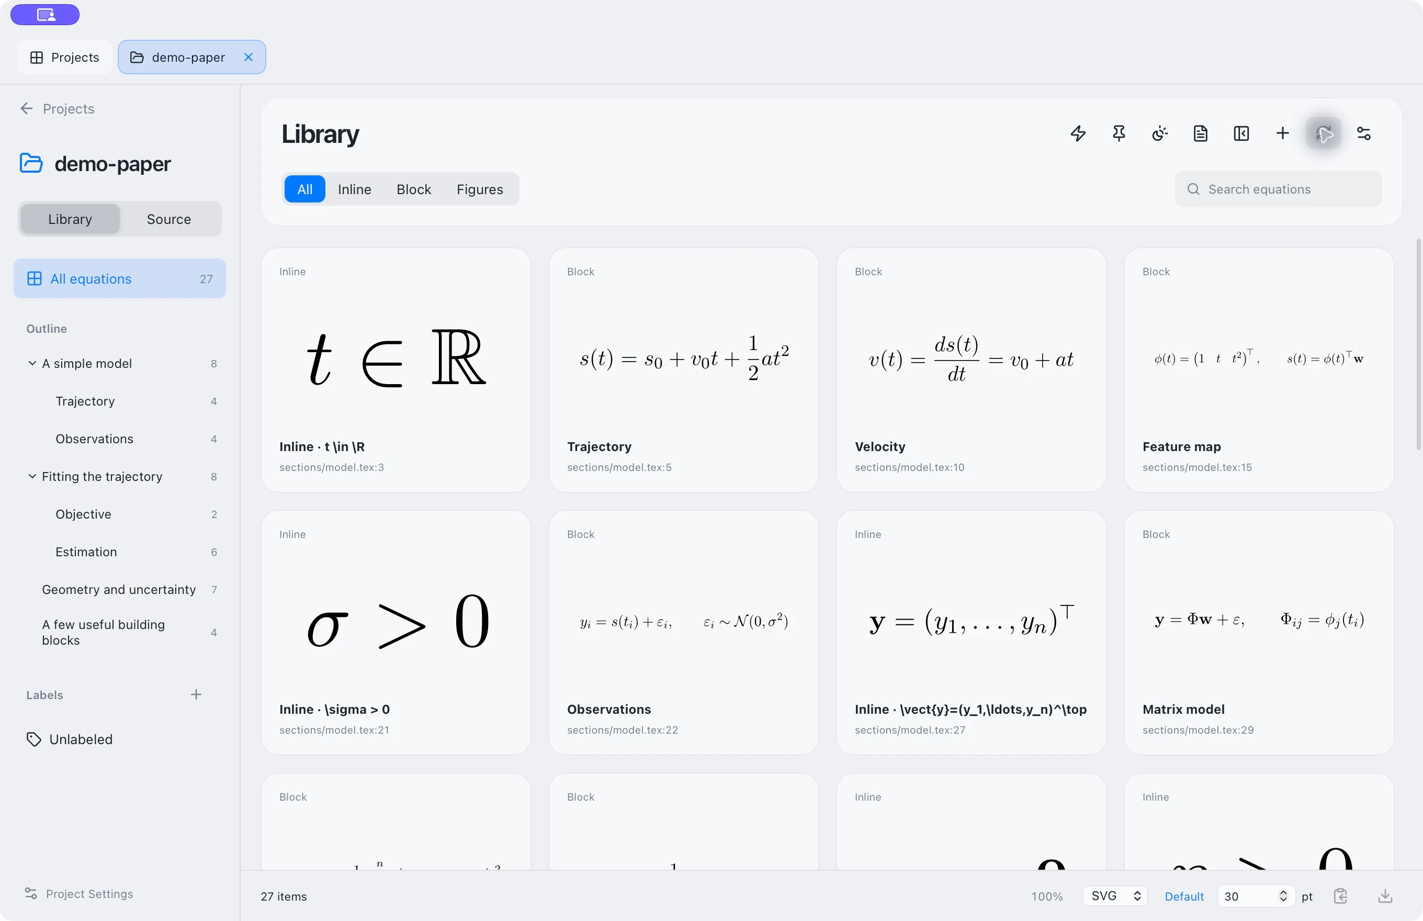Select Geometry and uncertainty outline item
The height and width of the screenshot is (921, 1423).
tap(120, 589)
